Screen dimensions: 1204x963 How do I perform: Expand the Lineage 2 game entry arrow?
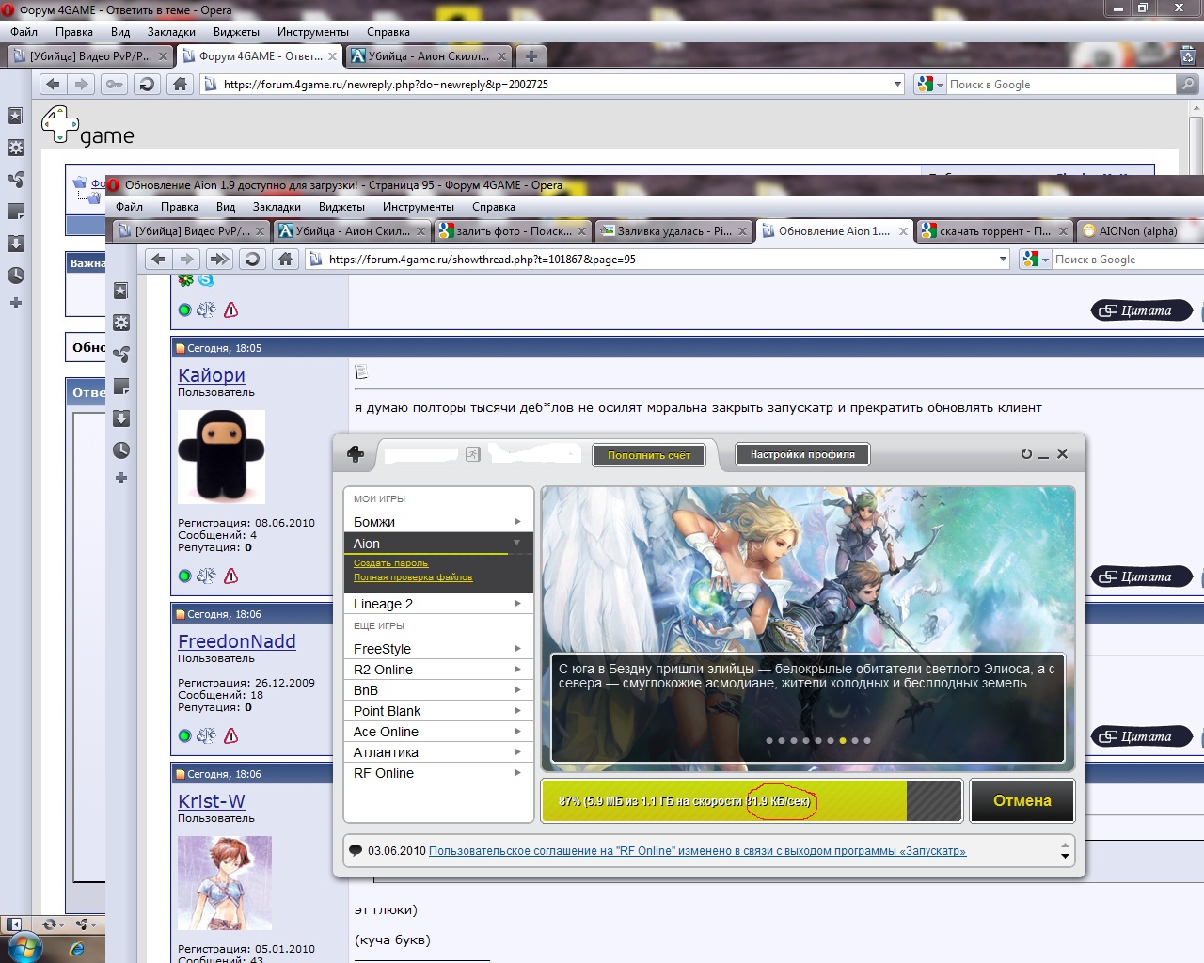coord(517,604)
